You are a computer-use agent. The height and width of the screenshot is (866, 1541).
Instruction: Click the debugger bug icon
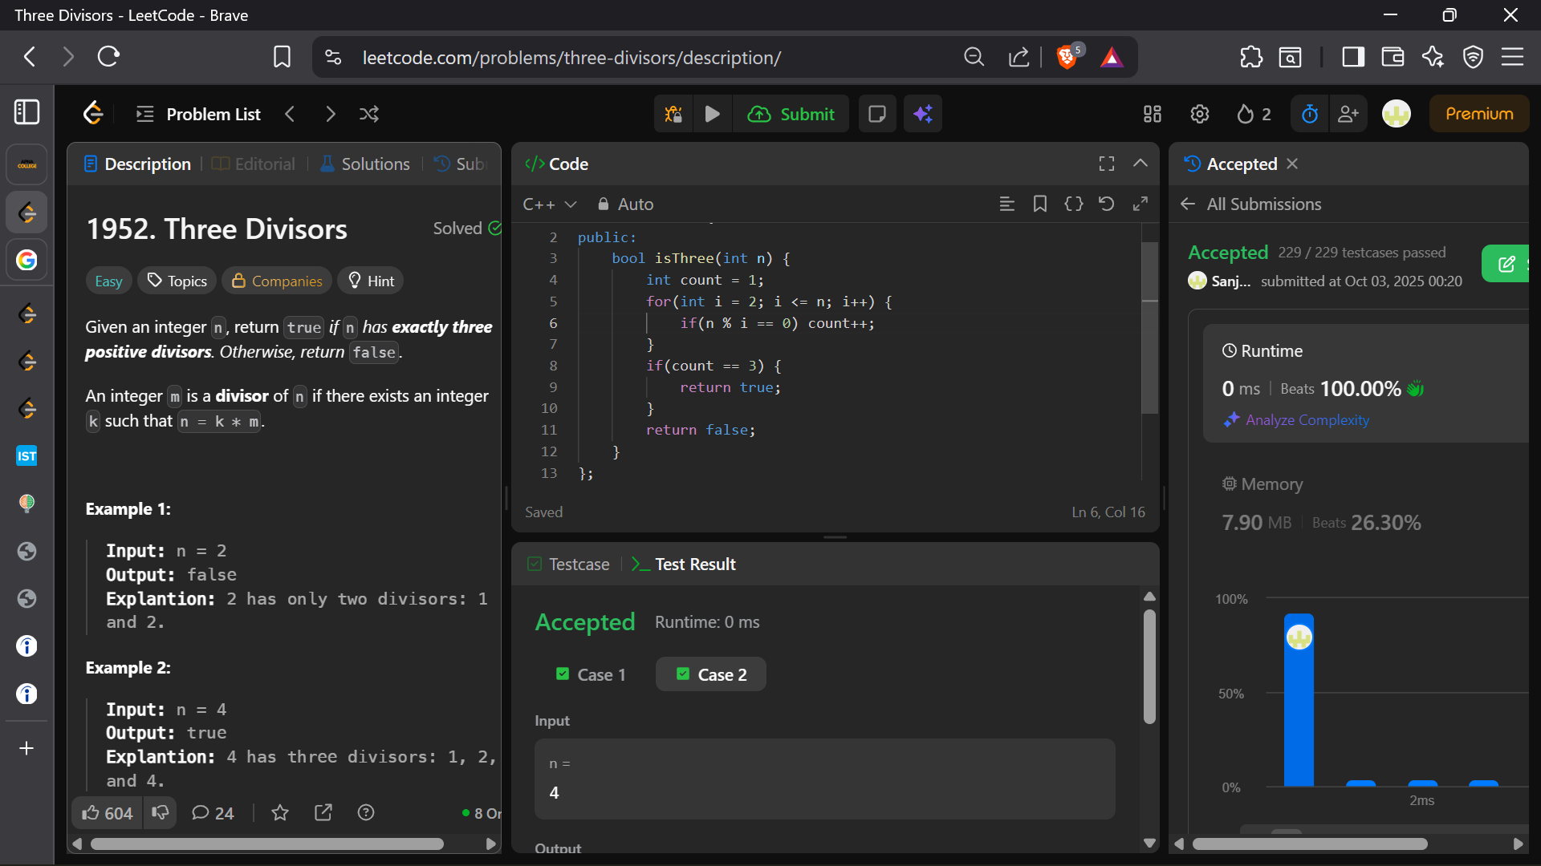coord(673,114)
